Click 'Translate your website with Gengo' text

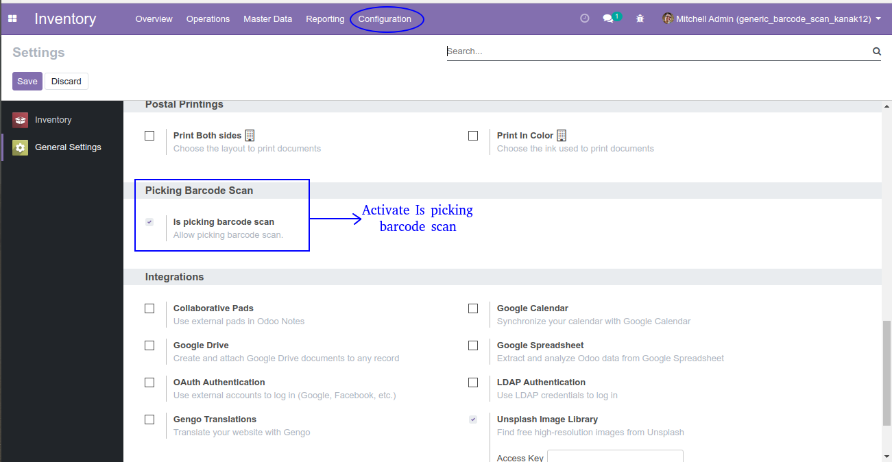pyautogui.click(x=242, y=433)
